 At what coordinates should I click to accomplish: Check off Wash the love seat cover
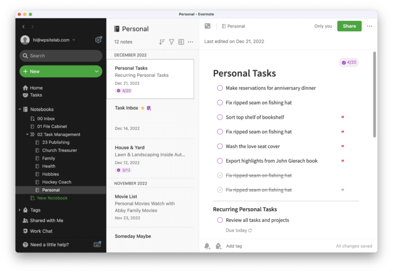click(x=220, y=146)
